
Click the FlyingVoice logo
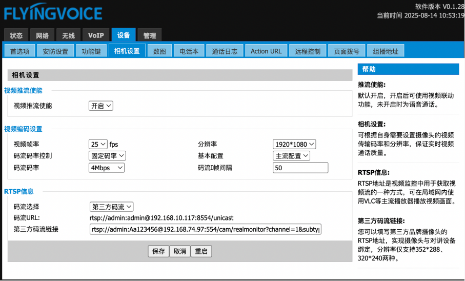[x=53, y=12]
